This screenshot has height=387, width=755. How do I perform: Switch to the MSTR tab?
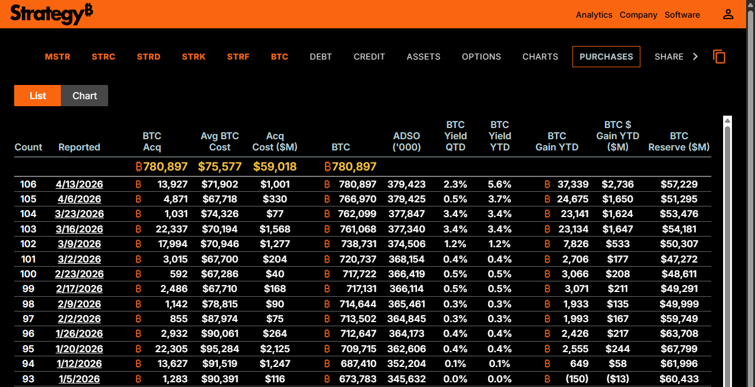57,57
